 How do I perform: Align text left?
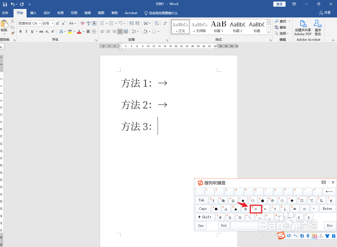[102, 31]
